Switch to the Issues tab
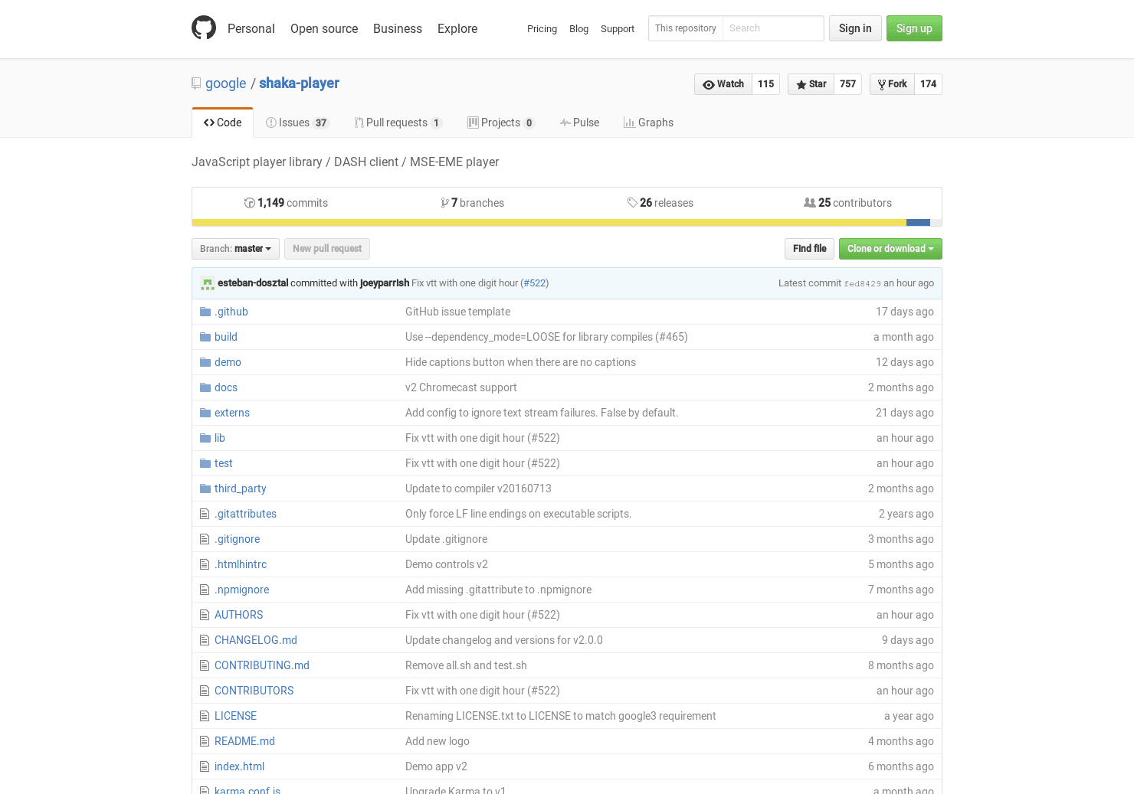Screen dimensions: 1134x794 [x=297, y=123]
